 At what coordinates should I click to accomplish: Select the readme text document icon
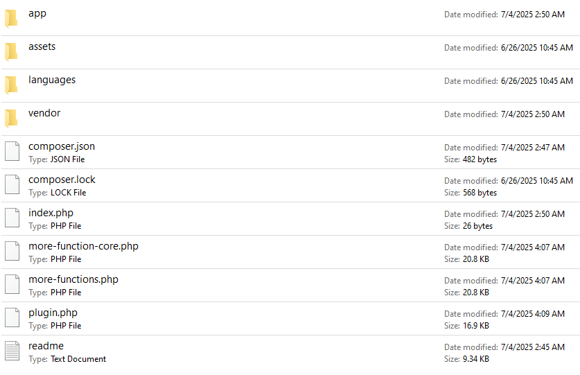(x=12, y=351)
